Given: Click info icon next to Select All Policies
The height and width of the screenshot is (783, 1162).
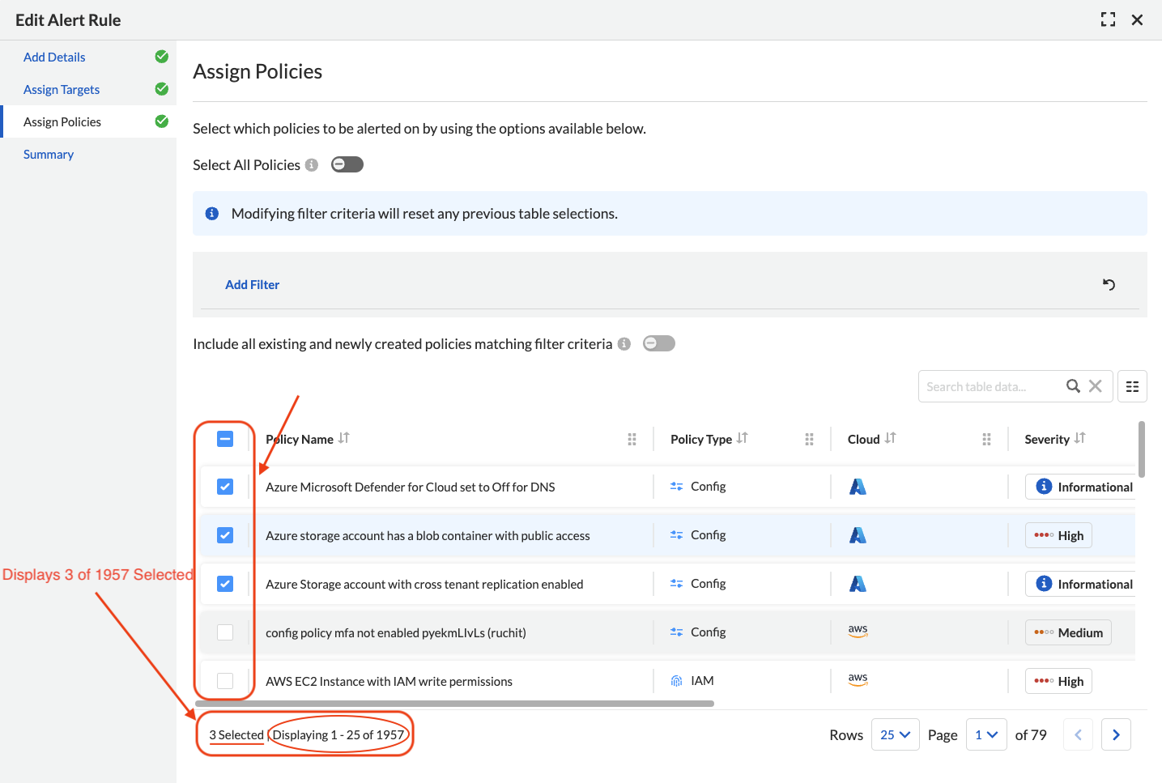Looking at the screenshot, I should [311, 165].
